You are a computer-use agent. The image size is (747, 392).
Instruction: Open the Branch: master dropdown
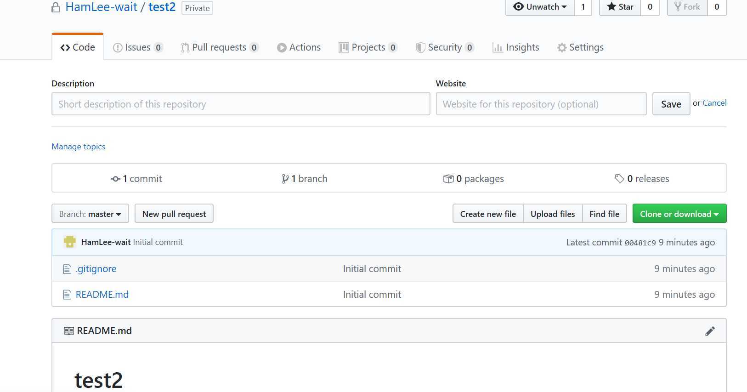90,214
